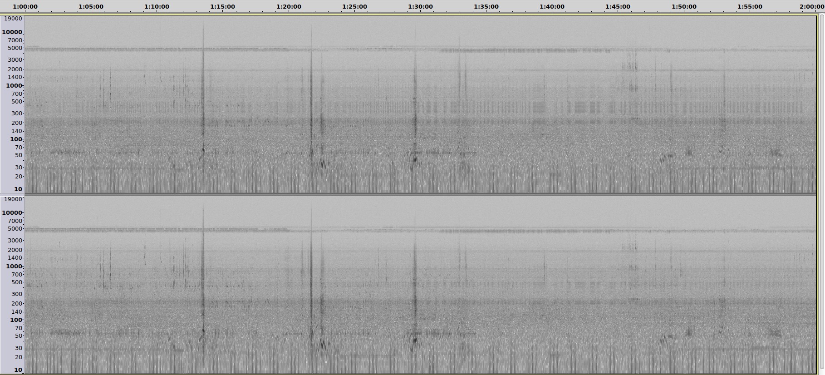Click the 1:25:00 timeline ruler label
The height and width of the screenshot is (375, 825).
point(354,6)
